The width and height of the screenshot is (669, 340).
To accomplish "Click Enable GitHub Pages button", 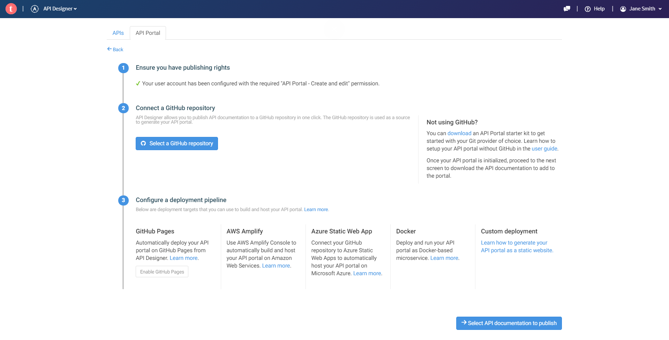I will pyautogui.click(x=162, y=272).
